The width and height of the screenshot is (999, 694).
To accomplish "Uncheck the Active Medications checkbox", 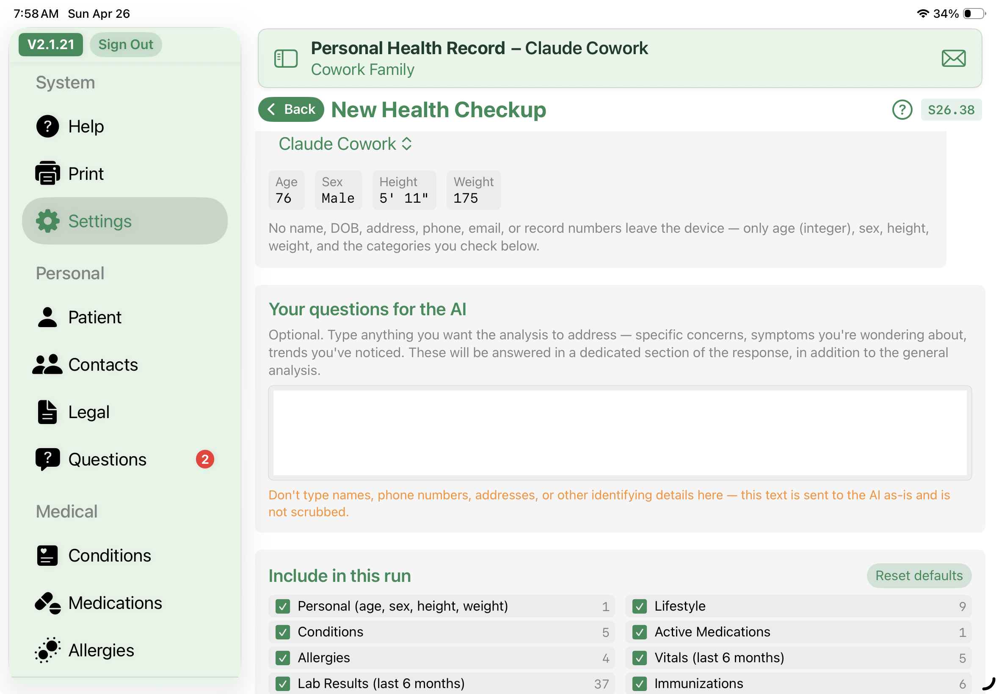I will pos(639,632).
